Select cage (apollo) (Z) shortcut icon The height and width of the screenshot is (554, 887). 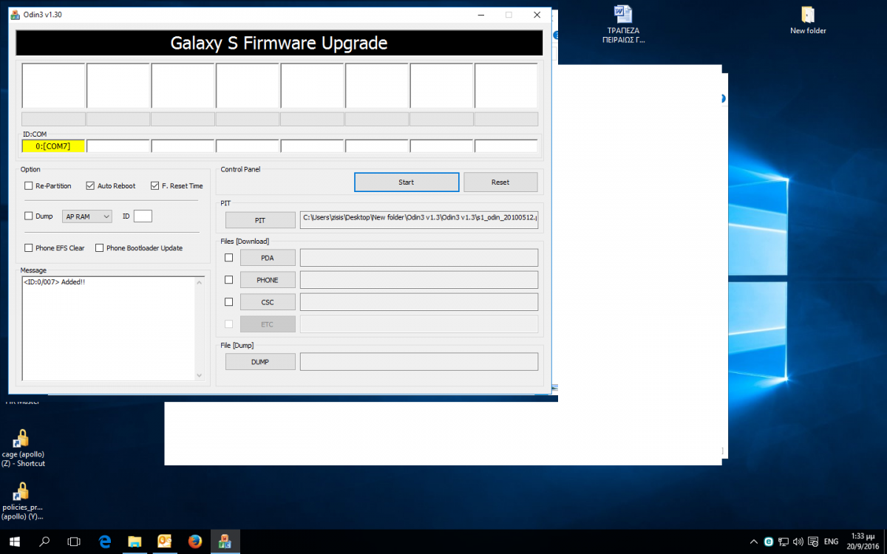click(22, 448)
